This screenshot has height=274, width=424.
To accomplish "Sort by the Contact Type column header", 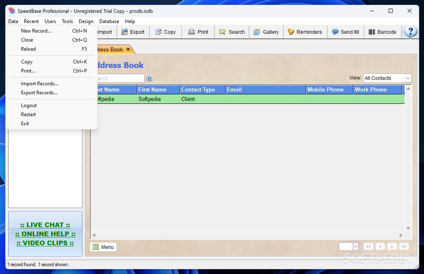I will (203, 89).
